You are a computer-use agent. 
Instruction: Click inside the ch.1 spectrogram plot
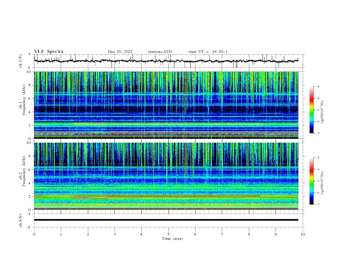166,105
